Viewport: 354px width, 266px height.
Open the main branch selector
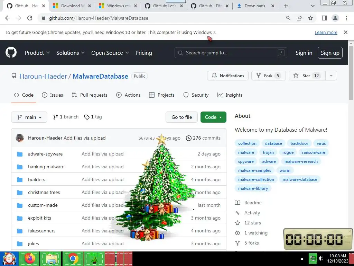(29, 117)
